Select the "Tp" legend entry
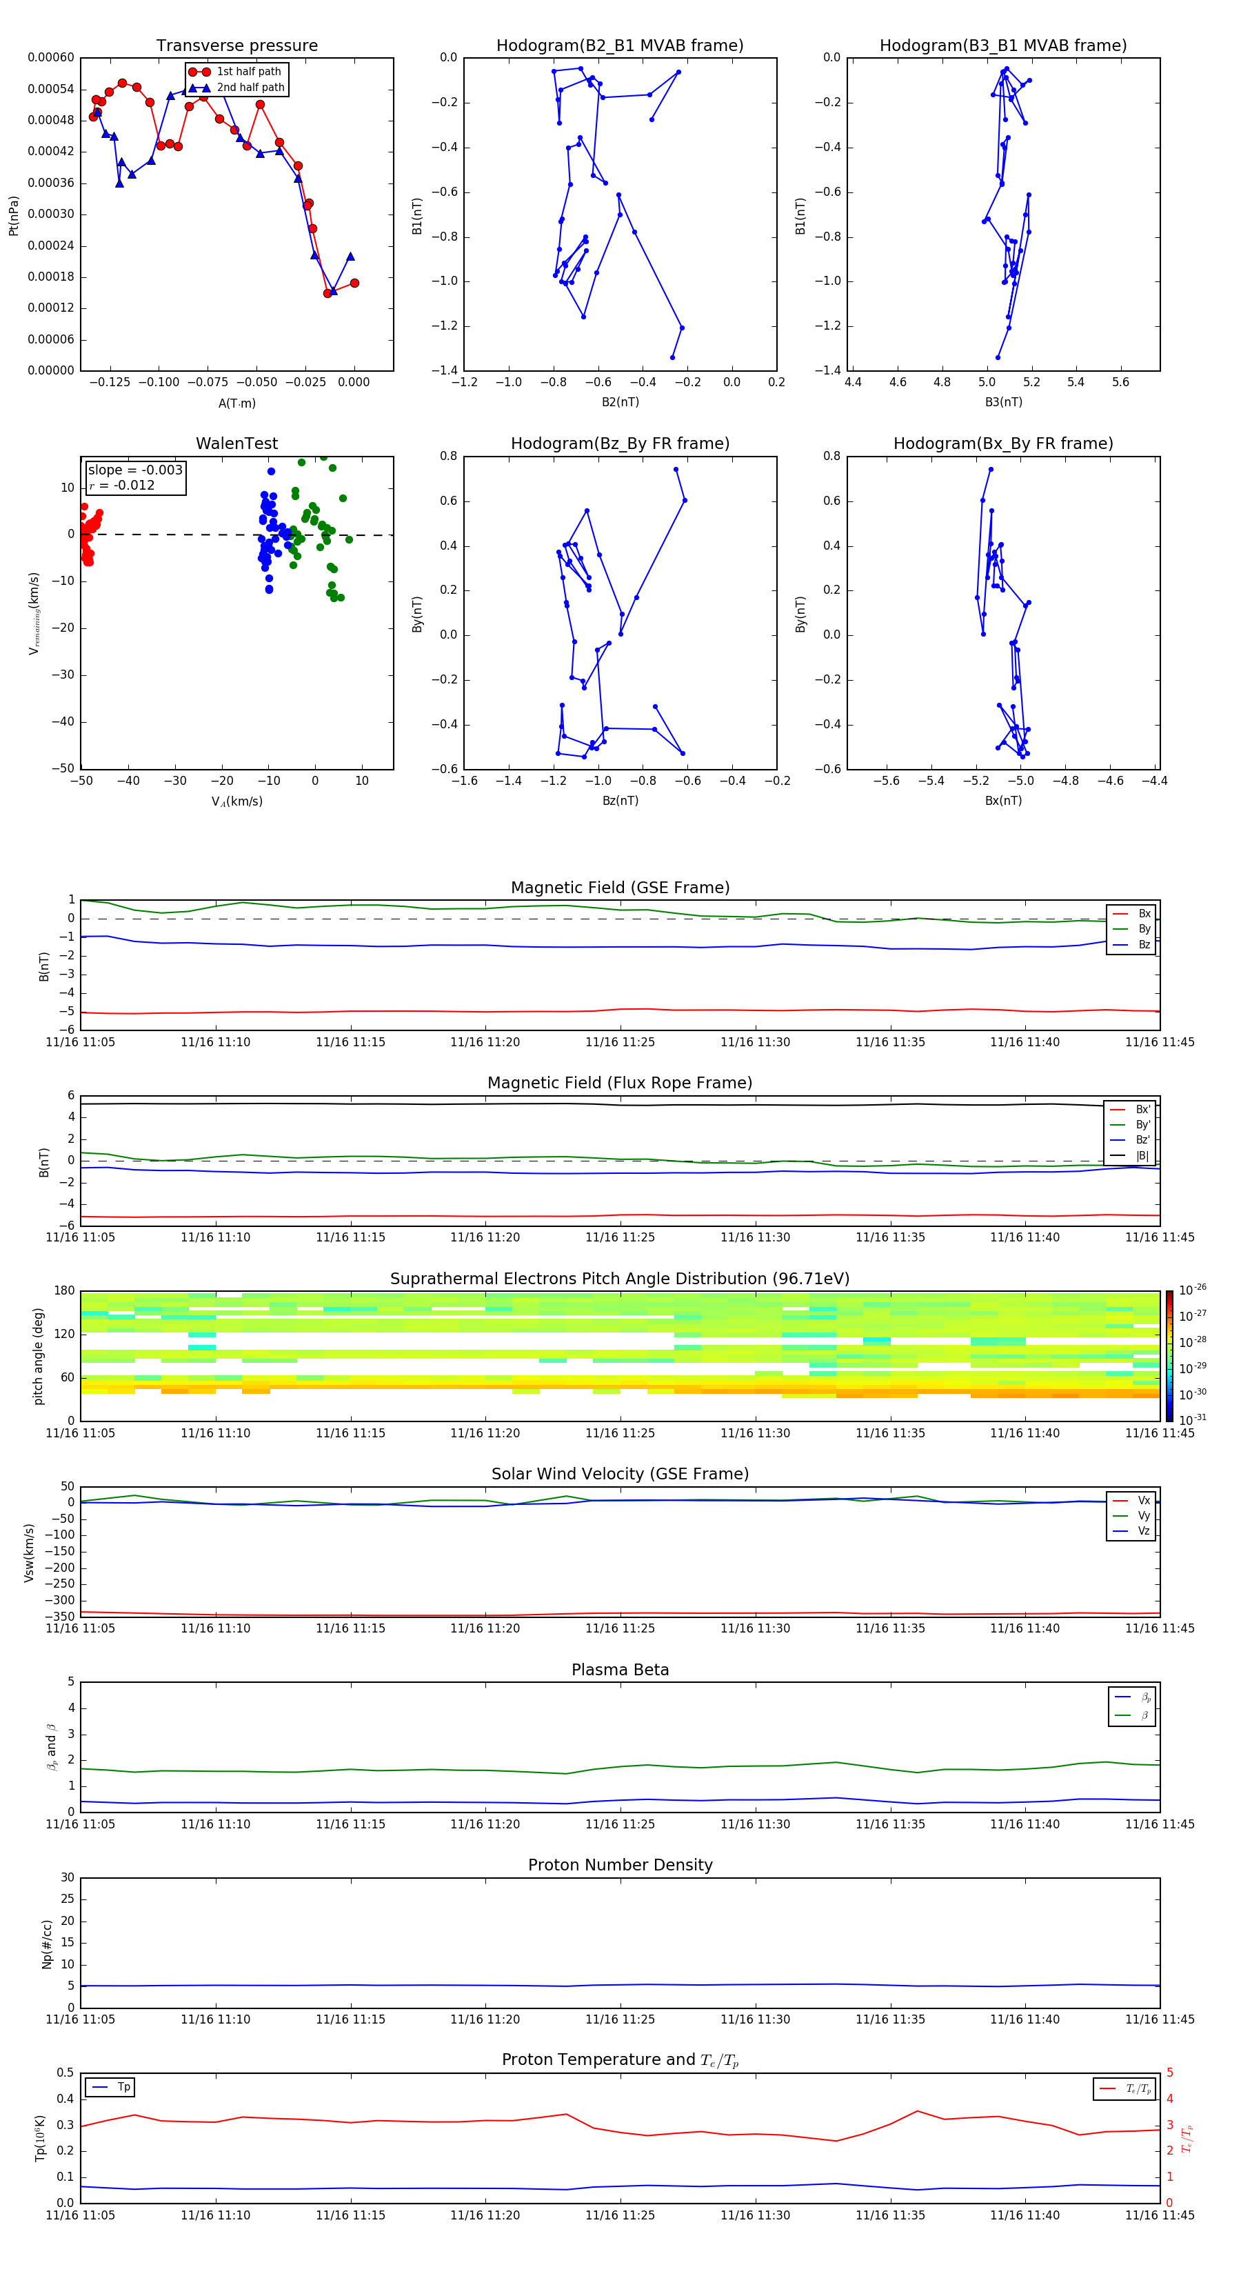Screen dimensions: 1241x2276 tap(110, 2088)
